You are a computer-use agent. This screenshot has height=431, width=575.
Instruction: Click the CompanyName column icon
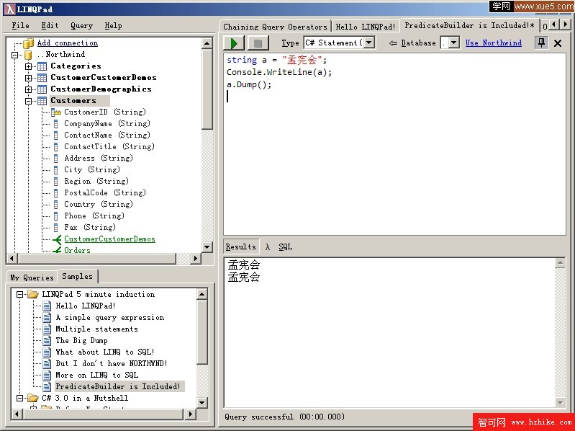click(x=55, y=124)
